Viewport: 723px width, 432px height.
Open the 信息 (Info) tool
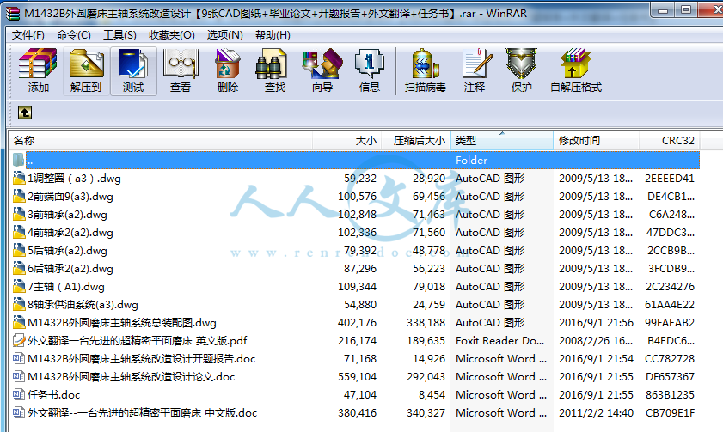[370, 71]
